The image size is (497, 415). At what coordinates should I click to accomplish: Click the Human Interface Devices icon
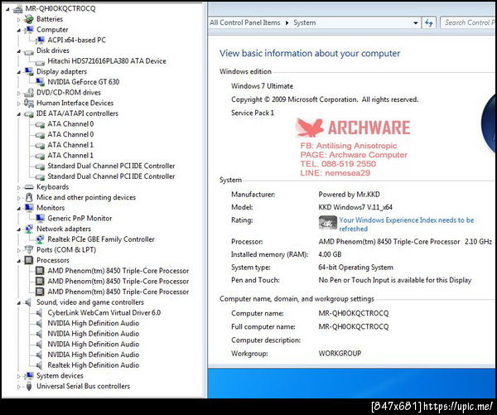point(29,103)
